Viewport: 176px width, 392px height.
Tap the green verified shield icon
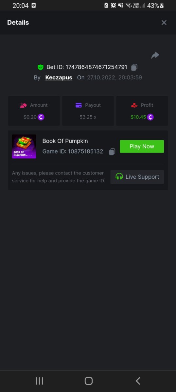(41, 67)
